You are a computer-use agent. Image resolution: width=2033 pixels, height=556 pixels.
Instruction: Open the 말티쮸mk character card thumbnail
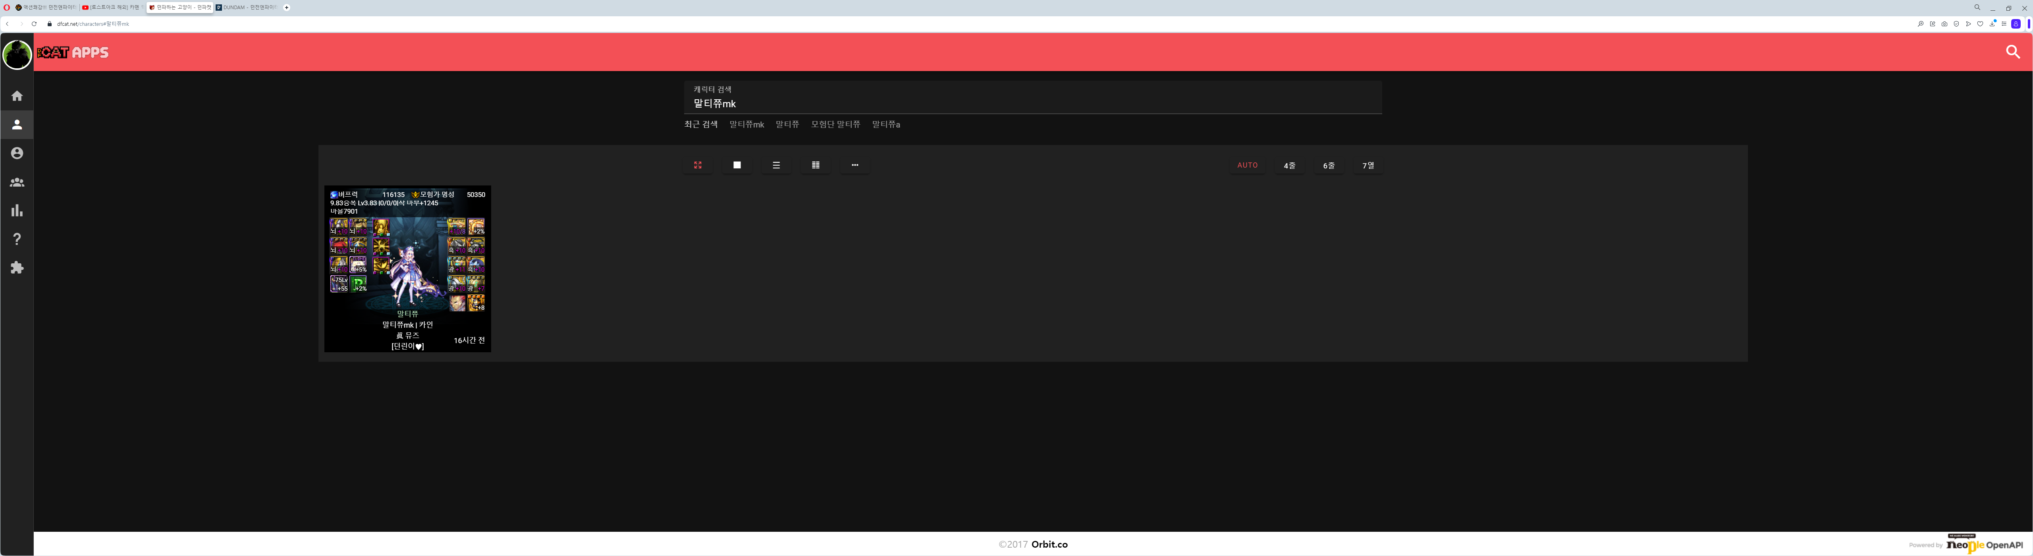(407, 268)
